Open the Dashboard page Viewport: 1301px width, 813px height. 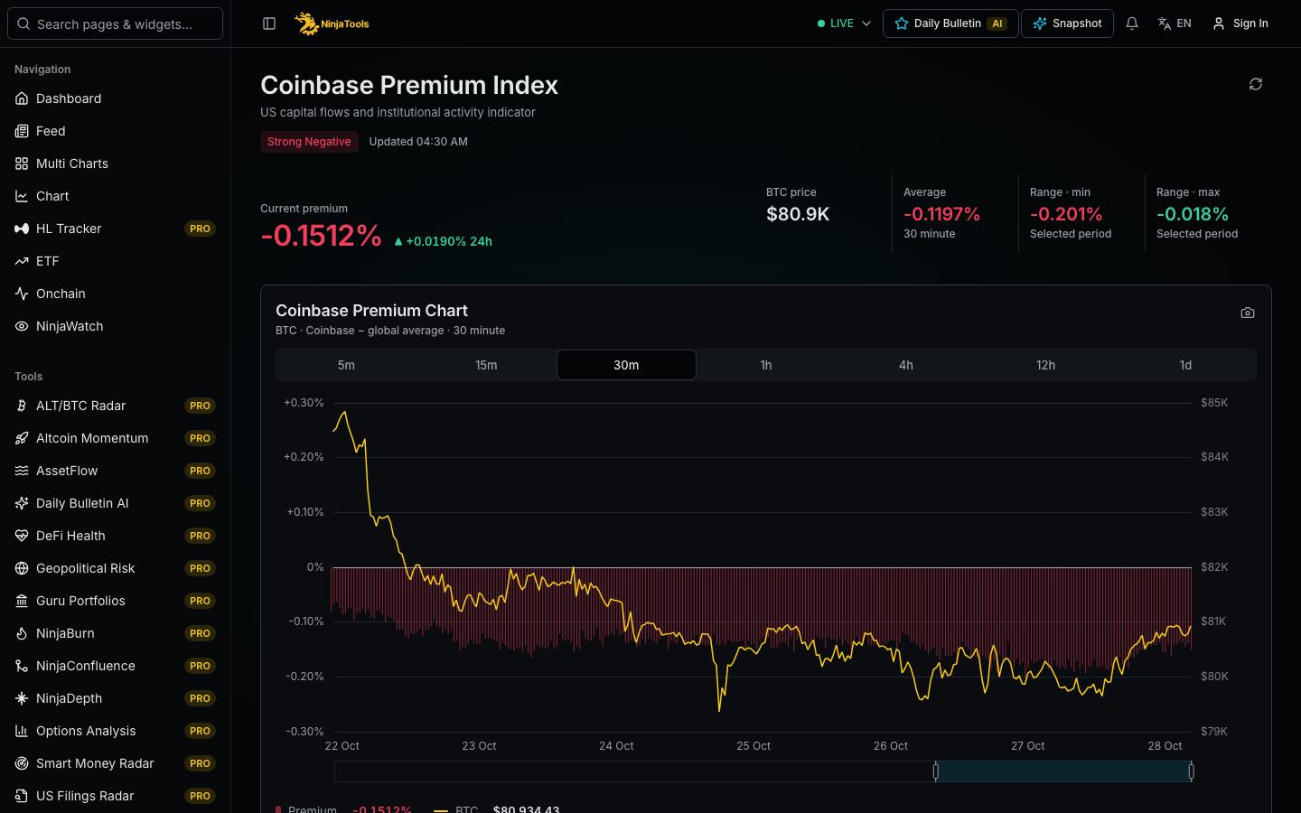click(x=115, y=98)
